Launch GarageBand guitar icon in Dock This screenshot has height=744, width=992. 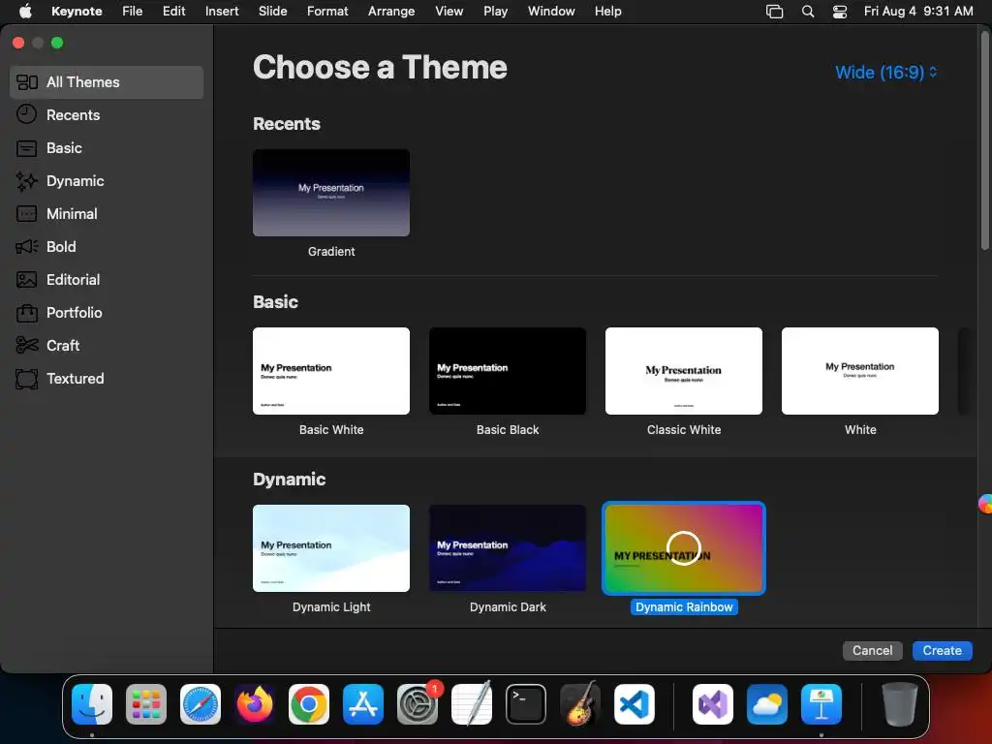click(580, 704)
